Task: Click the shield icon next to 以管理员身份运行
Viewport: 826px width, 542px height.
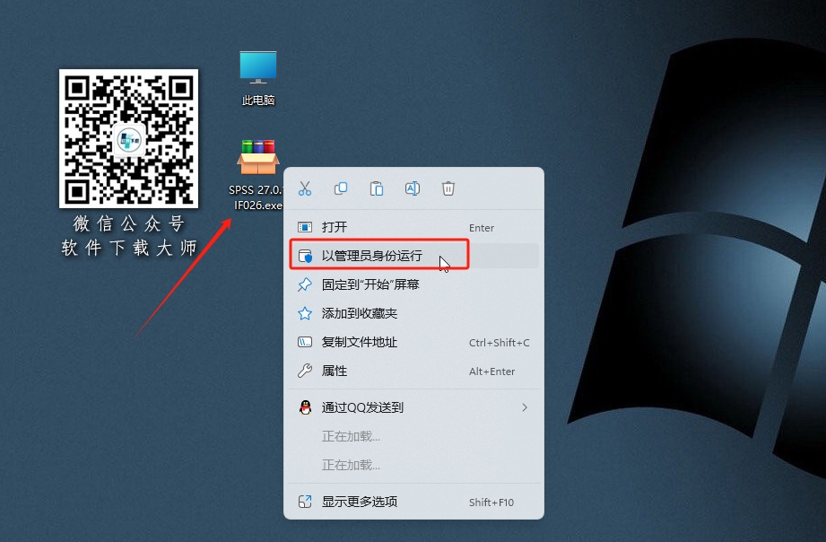Action: [x=305, y=254]
